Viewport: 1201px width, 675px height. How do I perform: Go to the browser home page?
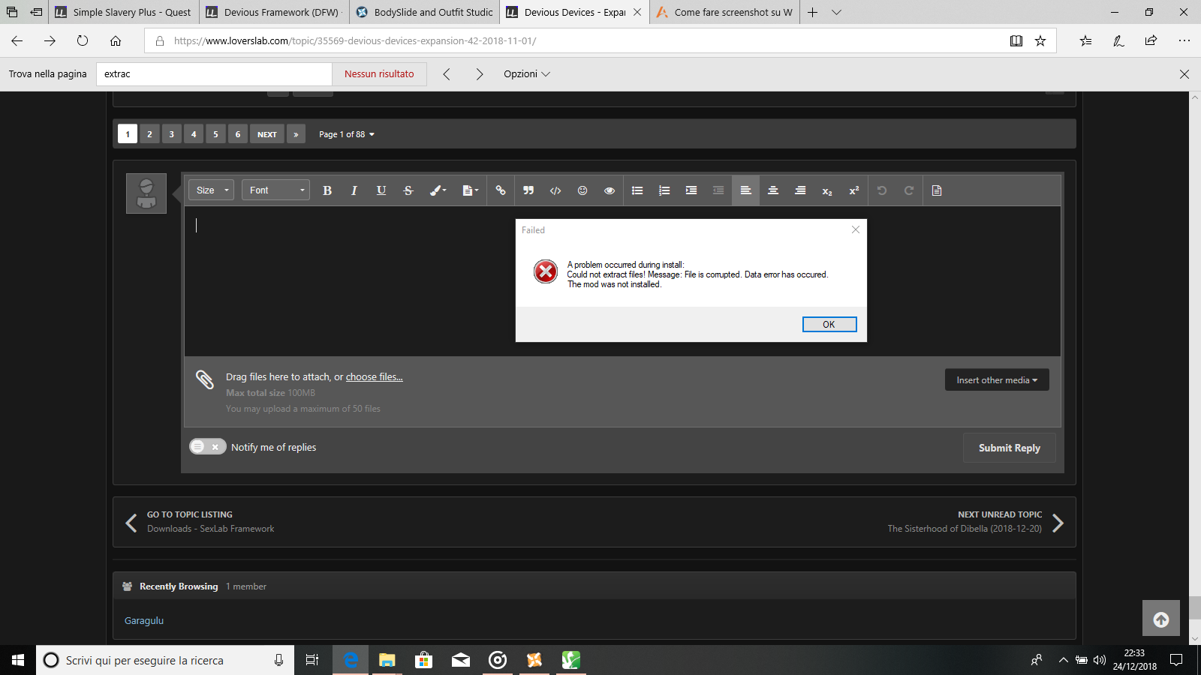pyautogui.click(x=116, y=40)
